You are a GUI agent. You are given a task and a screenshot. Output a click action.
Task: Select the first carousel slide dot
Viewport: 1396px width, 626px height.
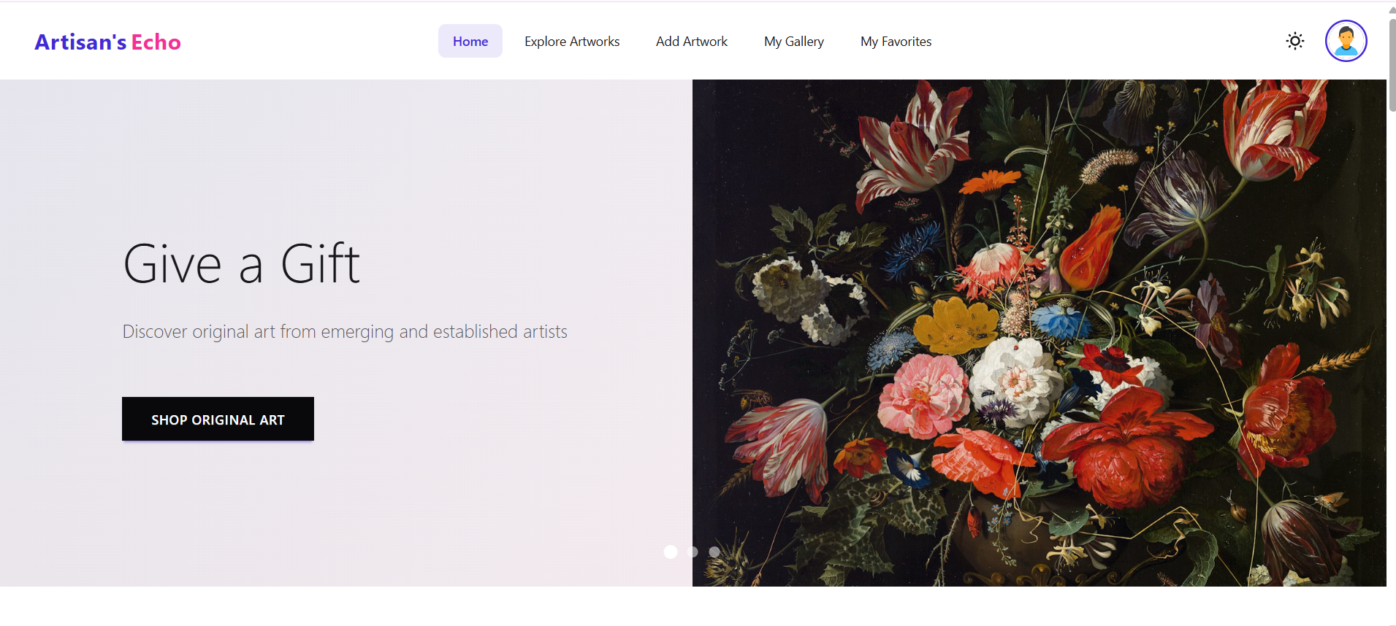pyautogui.click(x=671, y=552)
